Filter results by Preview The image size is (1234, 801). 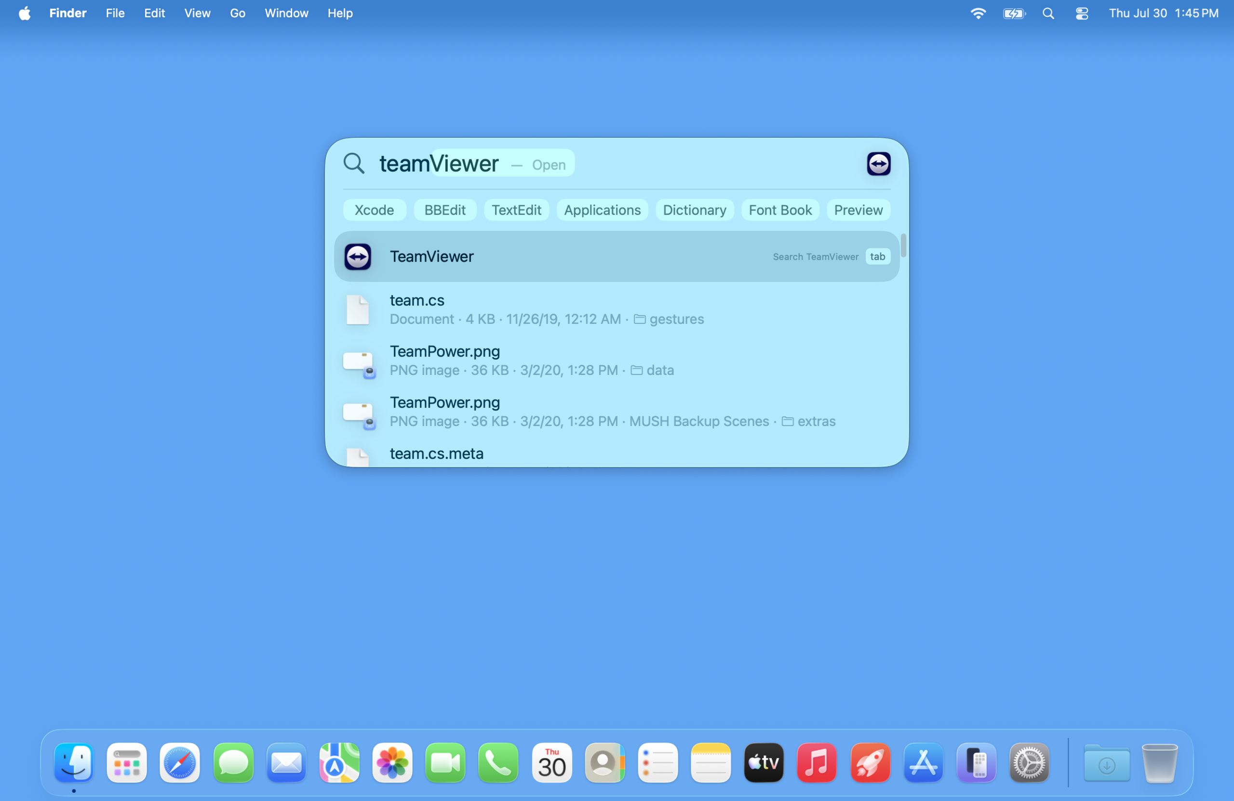coord(858,210)
